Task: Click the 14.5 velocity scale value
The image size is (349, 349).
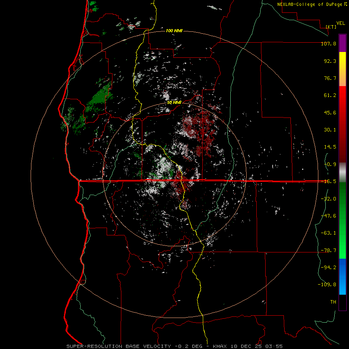Action: (330, 147)
